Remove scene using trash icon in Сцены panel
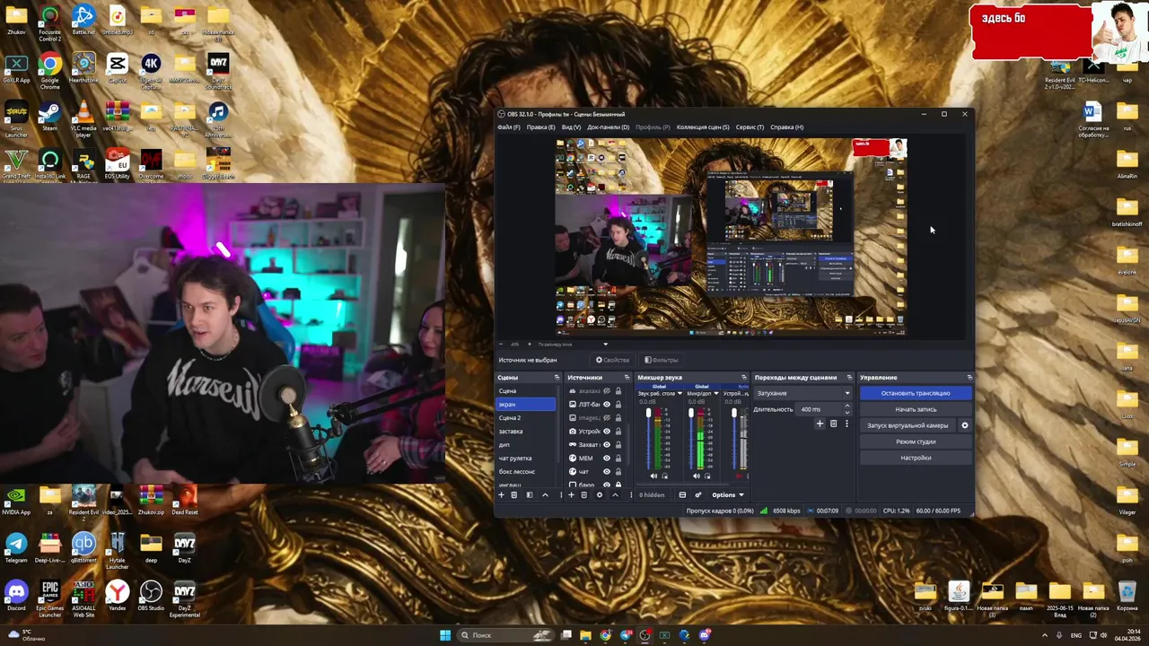Screen dimensions: 1149x646 click(513, 495)
